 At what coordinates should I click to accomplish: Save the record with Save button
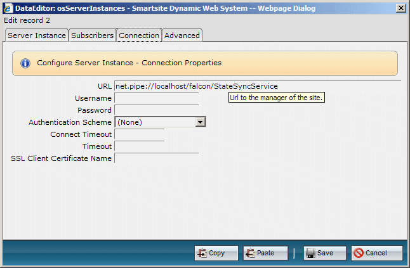click(x=325, y=253)
